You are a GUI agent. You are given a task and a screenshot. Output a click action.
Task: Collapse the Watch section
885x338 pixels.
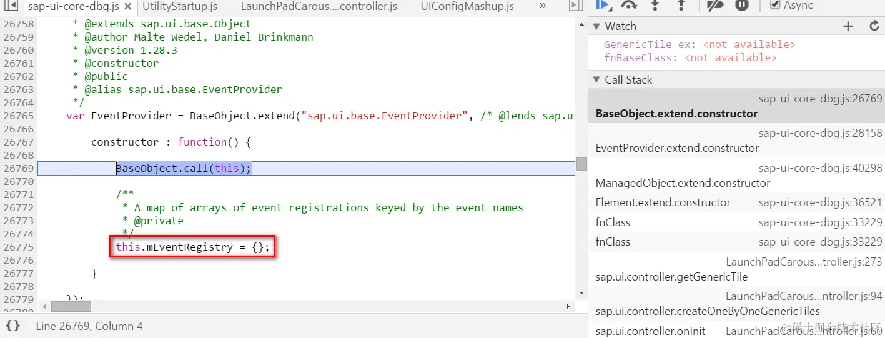(x=596, y=26)
